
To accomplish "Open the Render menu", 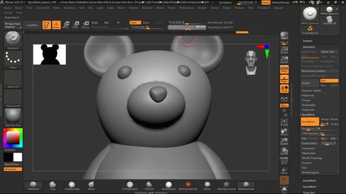I will click(x=202, y=8).
